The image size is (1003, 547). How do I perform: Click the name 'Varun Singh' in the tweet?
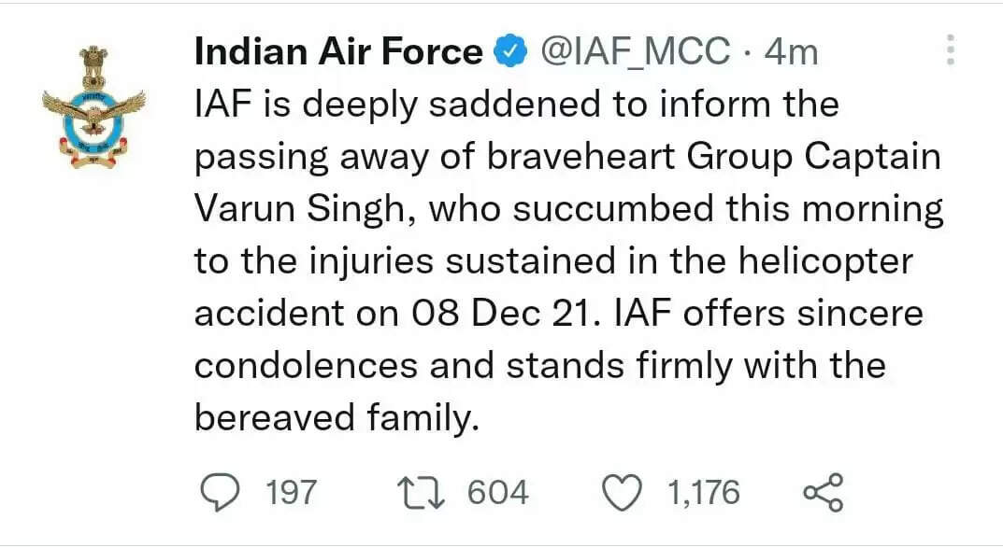[x=301, y=210]
